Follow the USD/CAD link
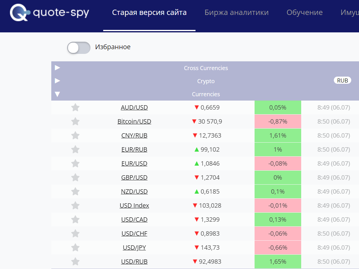 [x=134, y=219]
